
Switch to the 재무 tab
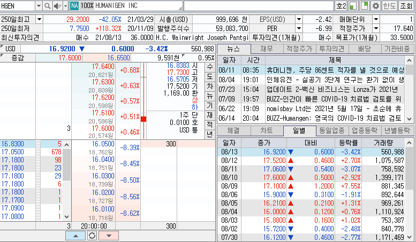tap(267, 49)
